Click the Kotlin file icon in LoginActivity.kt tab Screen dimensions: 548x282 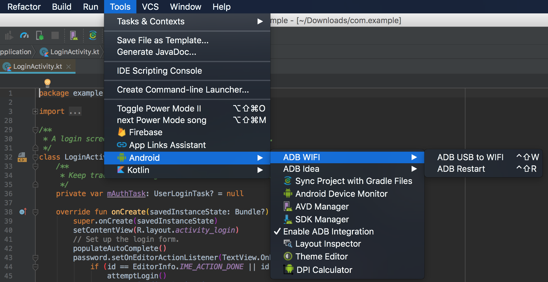7,66
